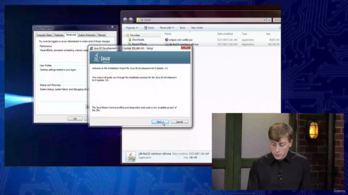Switch to Remote tab in System Properties

coord(102,35)
